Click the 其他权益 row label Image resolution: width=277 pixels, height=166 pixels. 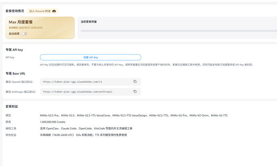(11, 135)
